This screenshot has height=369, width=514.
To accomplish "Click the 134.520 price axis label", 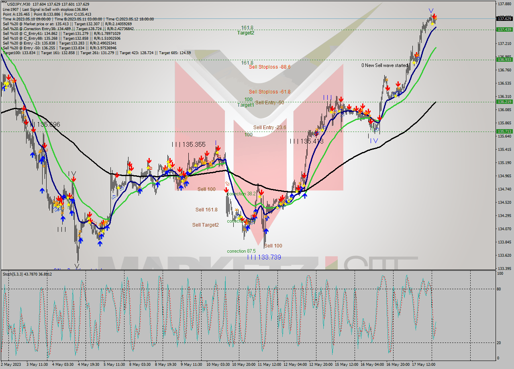I will click(504, 202).
